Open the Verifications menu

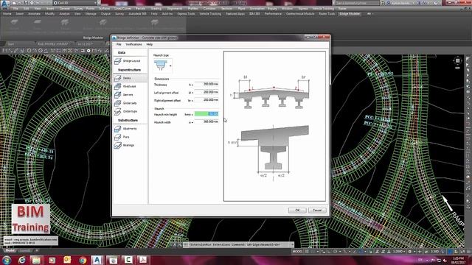click(133, 44)
